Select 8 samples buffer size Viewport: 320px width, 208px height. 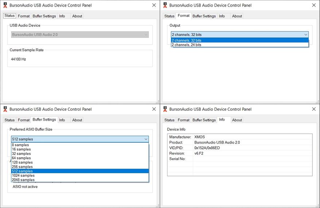point(80,145)
